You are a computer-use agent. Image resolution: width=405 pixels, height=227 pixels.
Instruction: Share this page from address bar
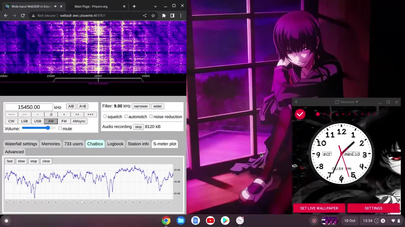coord(145,15)
